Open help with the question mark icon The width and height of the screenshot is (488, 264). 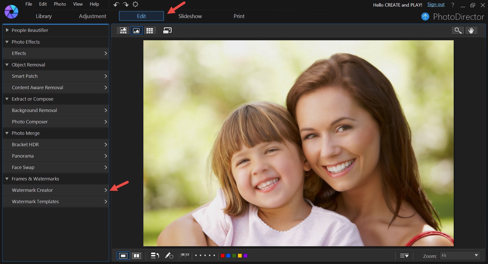(x=453, y=5)
